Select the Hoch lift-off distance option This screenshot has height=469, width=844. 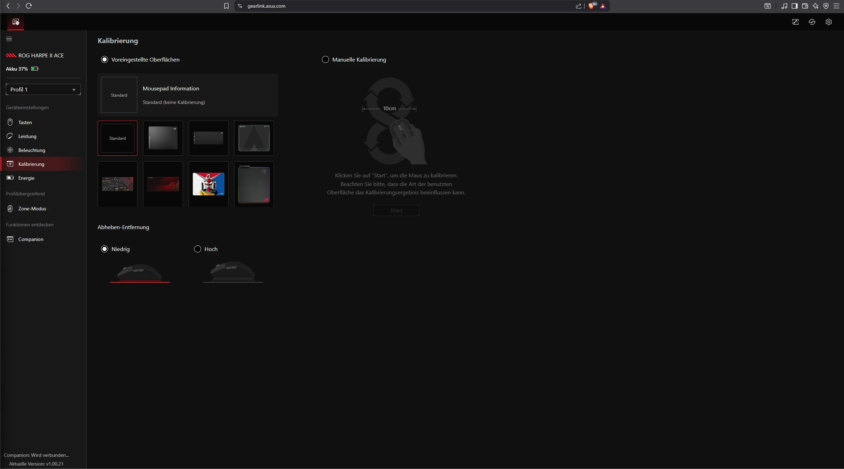(198, 249)
